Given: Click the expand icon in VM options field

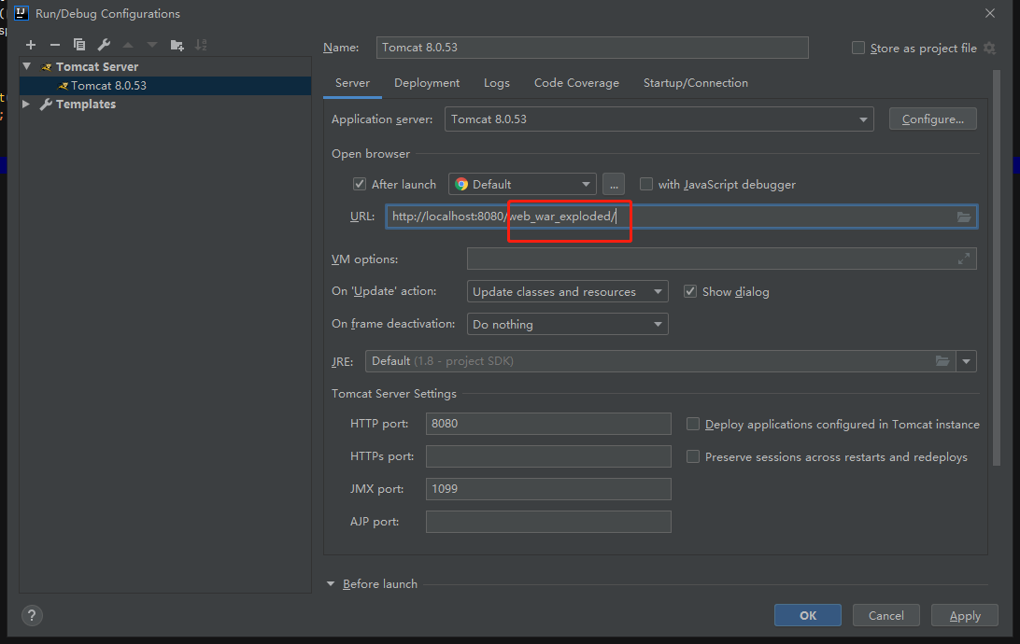Looking at the screenshot, I should [x=964, y=259].
